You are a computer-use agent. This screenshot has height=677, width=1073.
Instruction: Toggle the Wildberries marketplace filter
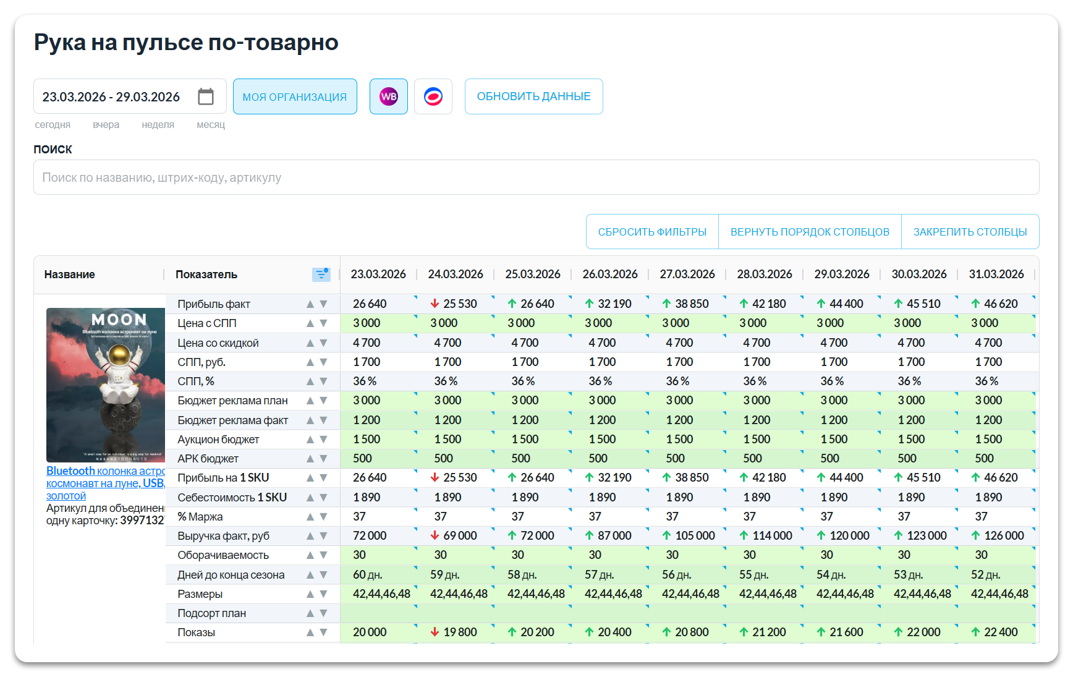point(388,96)
